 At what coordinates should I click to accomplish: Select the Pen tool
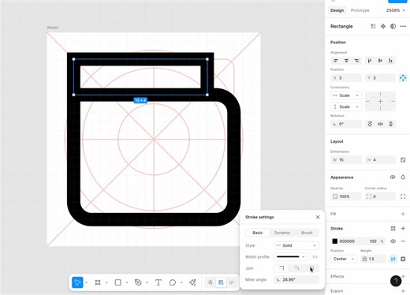click(x=138, y=282)
